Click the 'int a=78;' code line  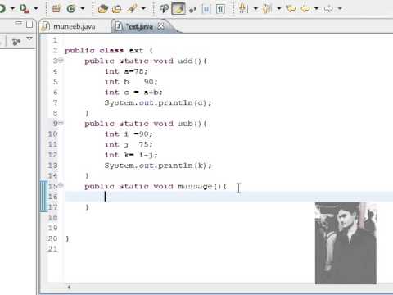point(126,71)
